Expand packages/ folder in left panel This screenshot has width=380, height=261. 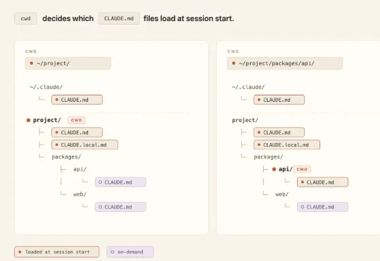[x=66, y=157]
